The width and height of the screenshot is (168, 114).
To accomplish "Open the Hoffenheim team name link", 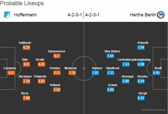I will 25,15.
